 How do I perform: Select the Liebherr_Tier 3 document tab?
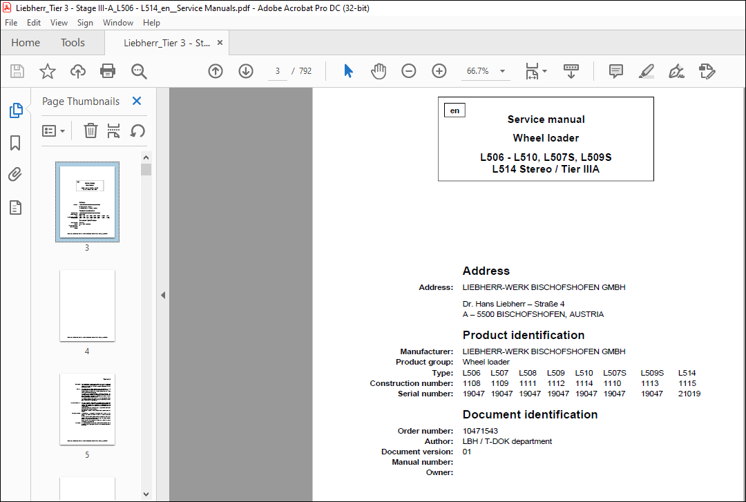pos(166,43)
